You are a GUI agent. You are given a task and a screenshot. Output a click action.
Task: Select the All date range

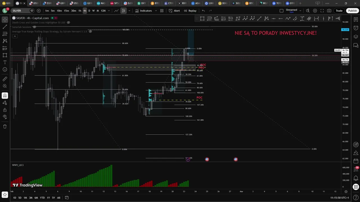coord(58,198)
